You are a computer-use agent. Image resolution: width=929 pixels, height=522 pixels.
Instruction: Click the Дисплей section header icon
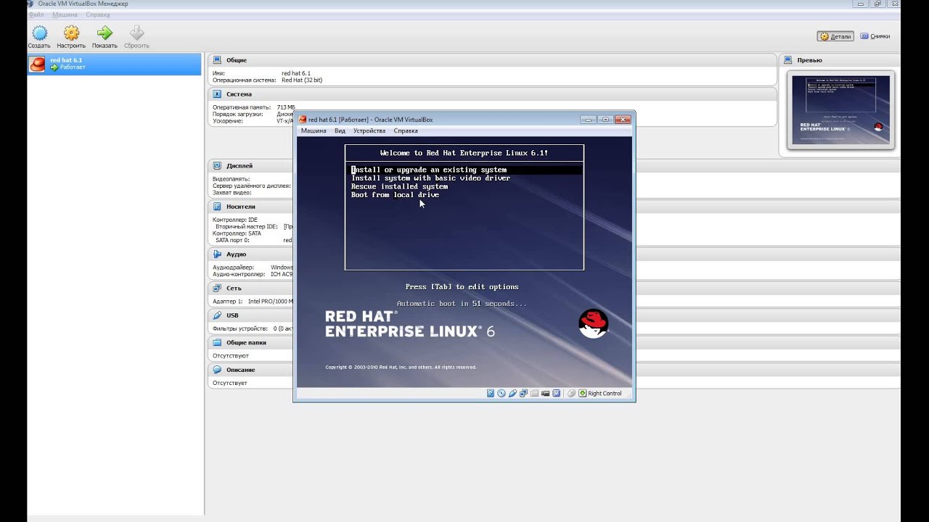coord(217,166)
